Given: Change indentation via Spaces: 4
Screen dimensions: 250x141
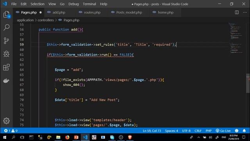Looking at the screenshot, I should [x=171, y=131].
